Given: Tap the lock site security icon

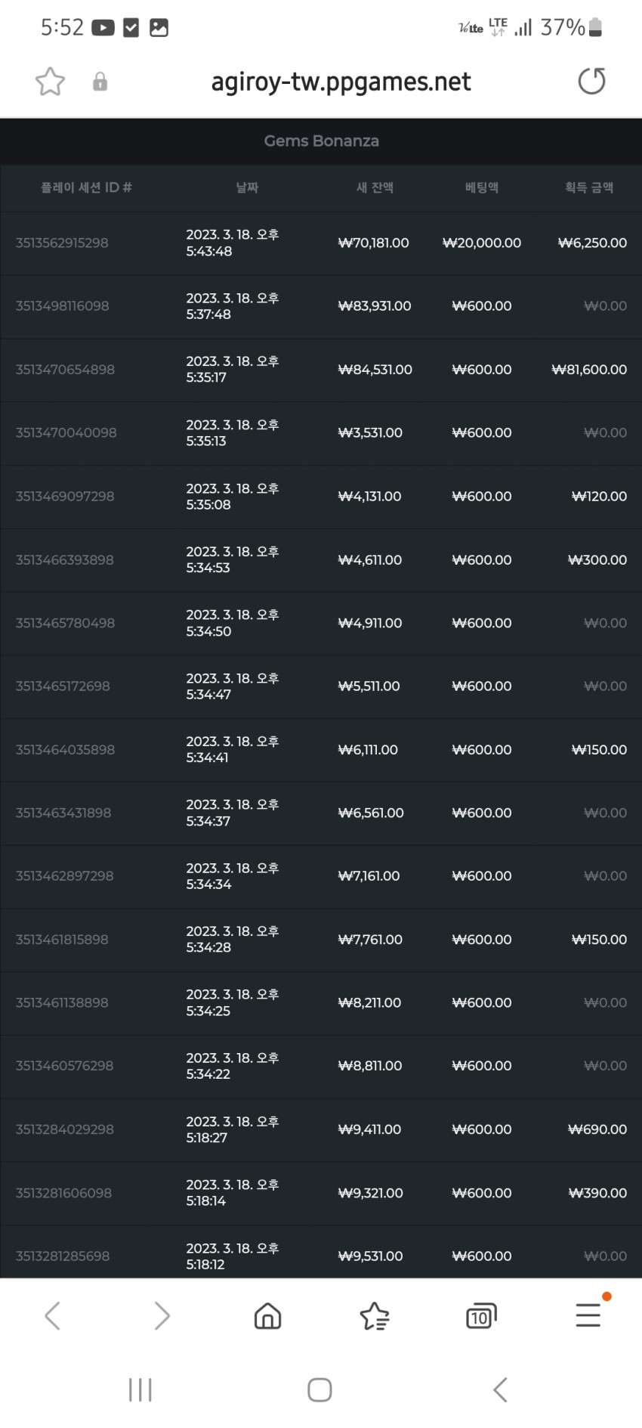Looking at the screenshot, I should tap(100, 82).
